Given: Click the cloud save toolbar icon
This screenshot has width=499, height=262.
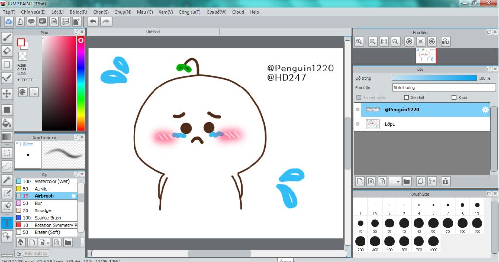Looking at the screenshot, I should click(9, 21).
